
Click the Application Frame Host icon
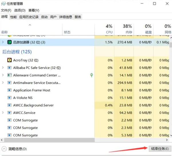pyautogui.click(x=9, y=90)
